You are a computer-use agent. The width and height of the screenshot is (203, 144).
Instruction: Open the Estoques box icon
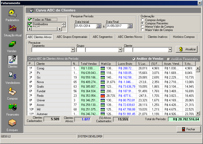click(12, 123)
